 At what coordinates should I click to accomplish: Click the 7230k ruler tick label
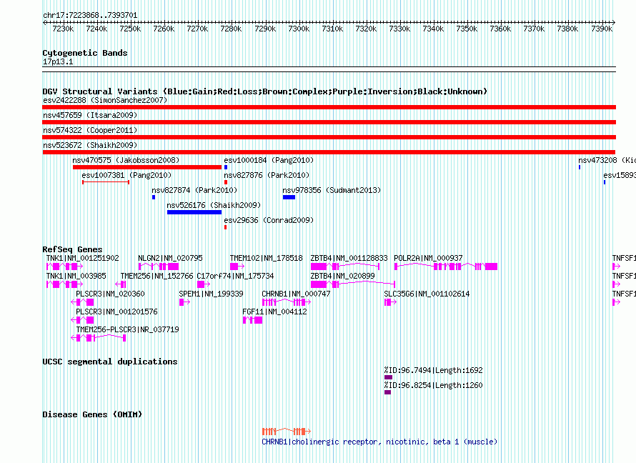click(63, 29)
